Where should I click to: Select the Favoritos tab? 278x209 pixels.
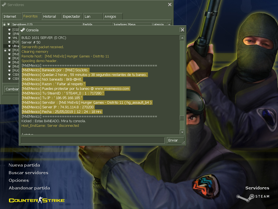pos(31,16)
